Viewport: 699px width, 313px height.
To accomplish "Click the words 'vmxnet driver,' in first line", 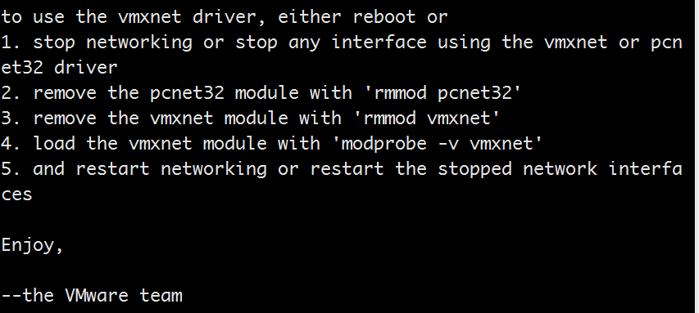I will point(193,17).
